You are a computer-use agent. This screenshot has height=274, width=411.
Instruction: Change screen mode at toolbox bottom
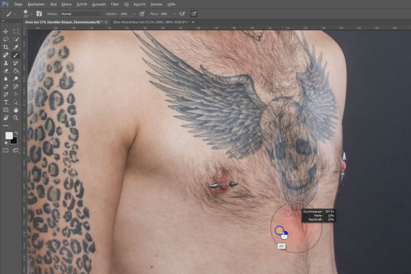(x=16, y=150)
